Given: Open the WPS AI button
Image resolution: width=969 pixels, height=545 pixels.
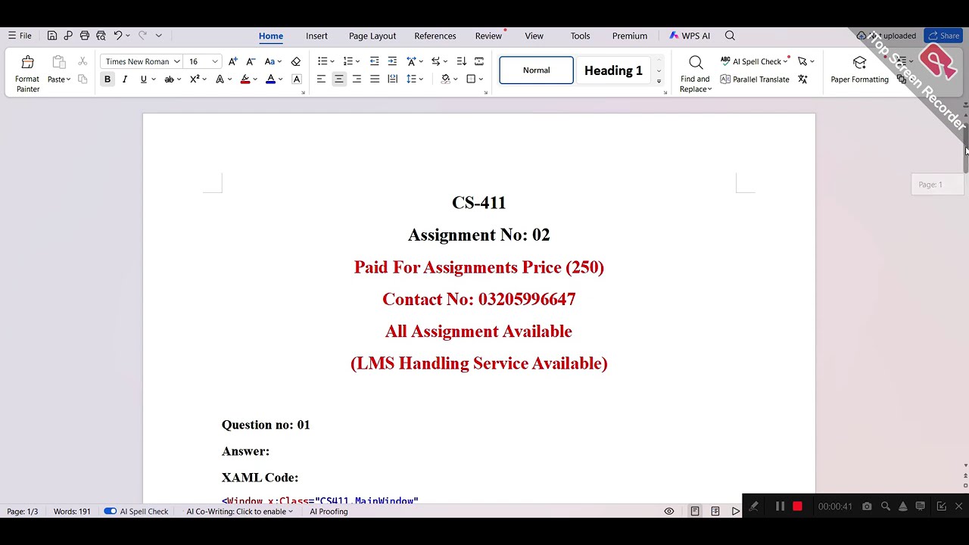Looking at the screenshot, I should point(690,36).
